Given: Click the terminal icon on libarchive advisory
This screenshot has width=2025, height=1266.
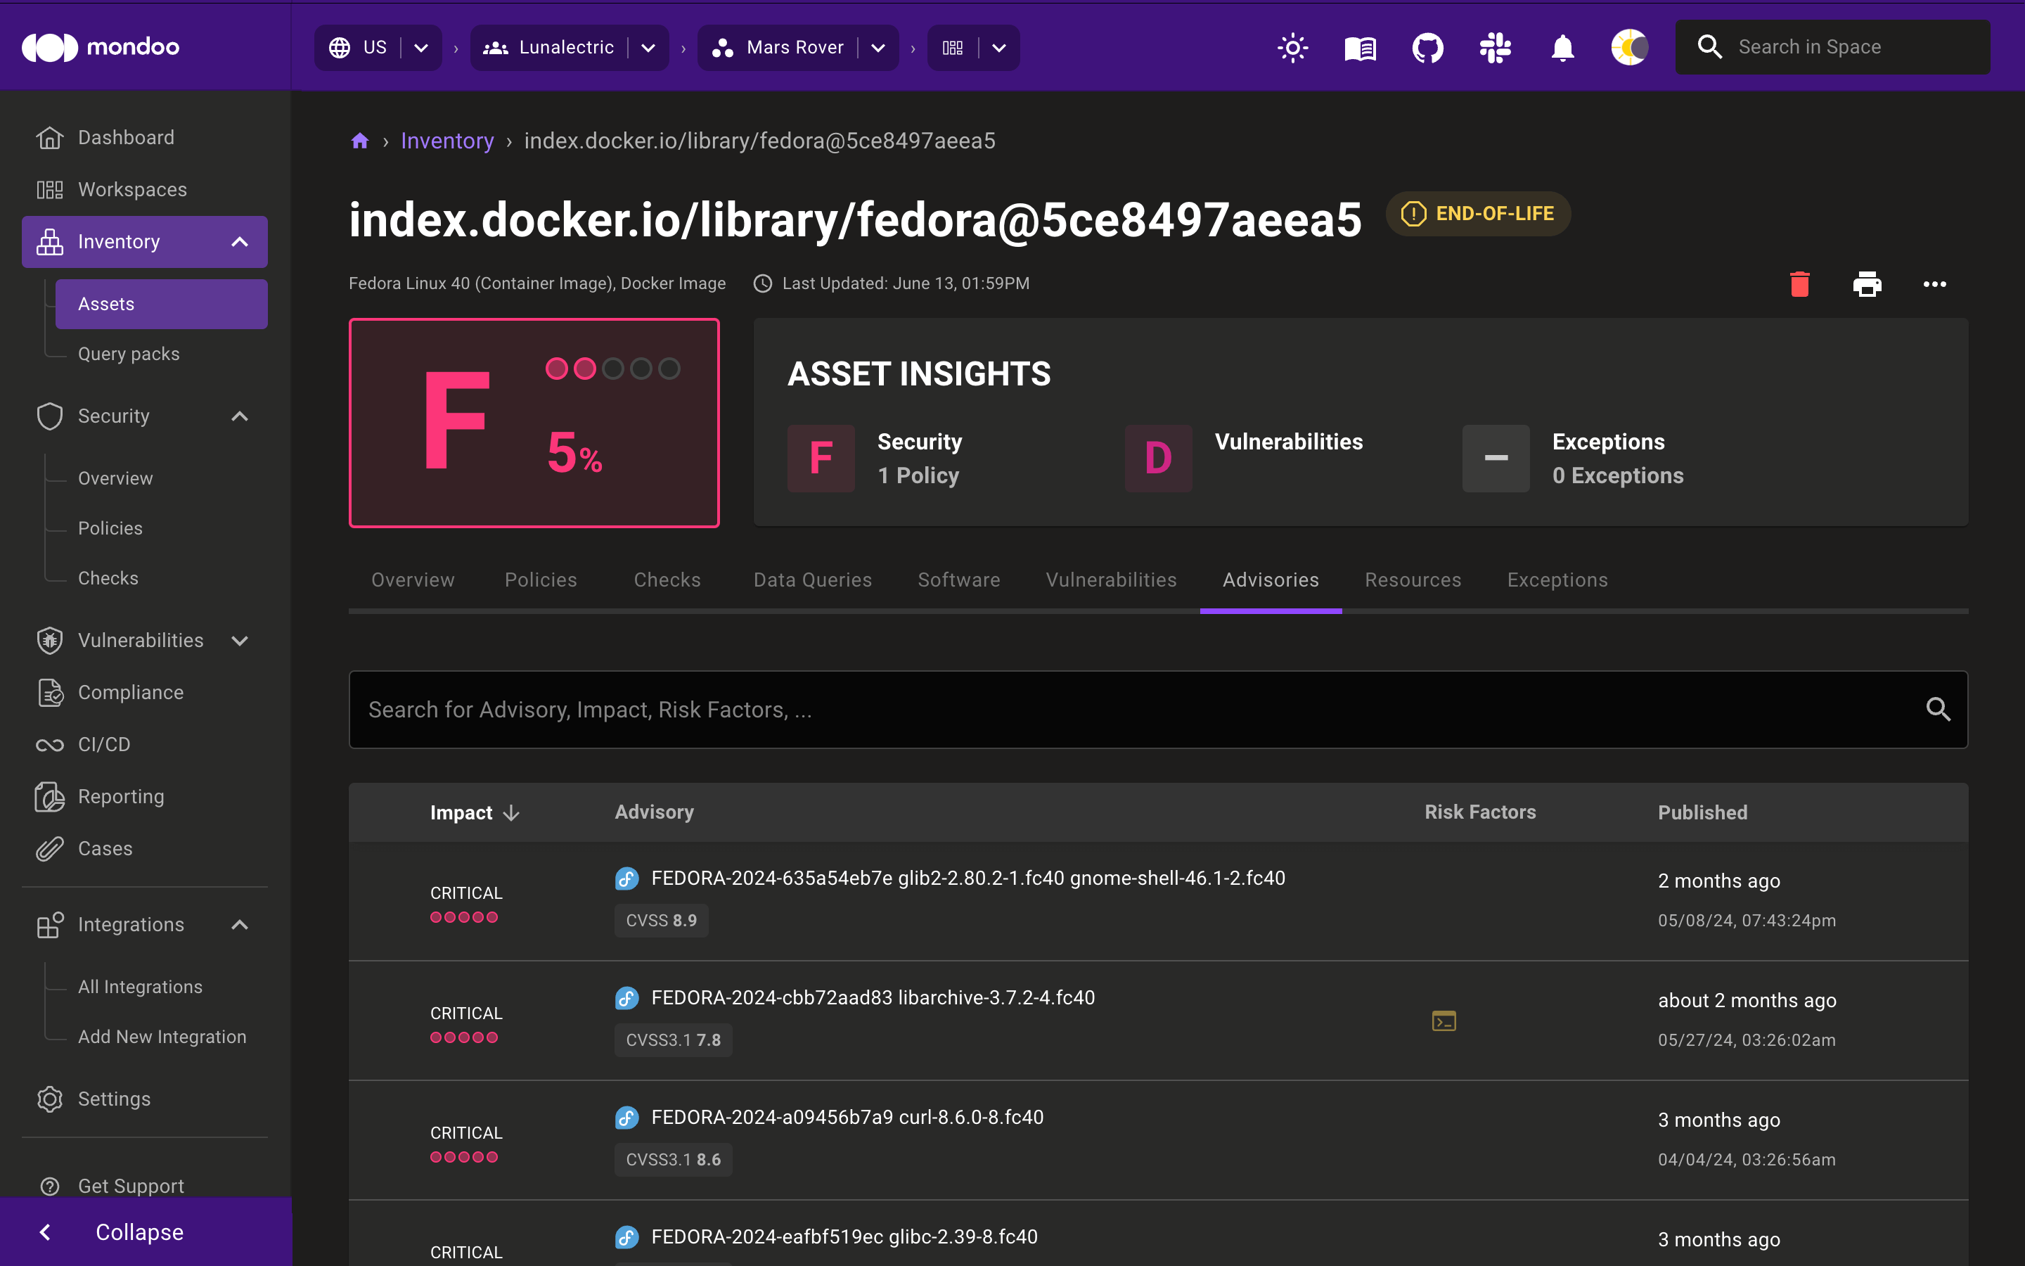Looking at the screenshot, I should tap(1444, 1020).
